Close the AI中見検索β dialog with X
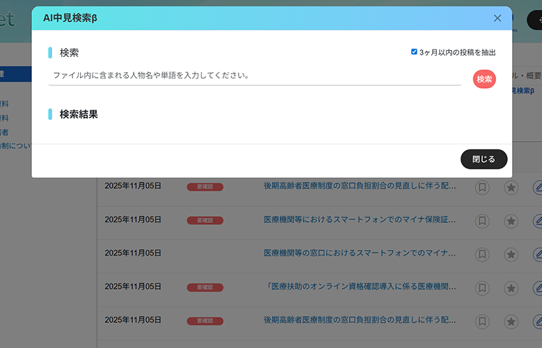Image resolution: width=542 pixels, height=348 pixels. (497, 18)
